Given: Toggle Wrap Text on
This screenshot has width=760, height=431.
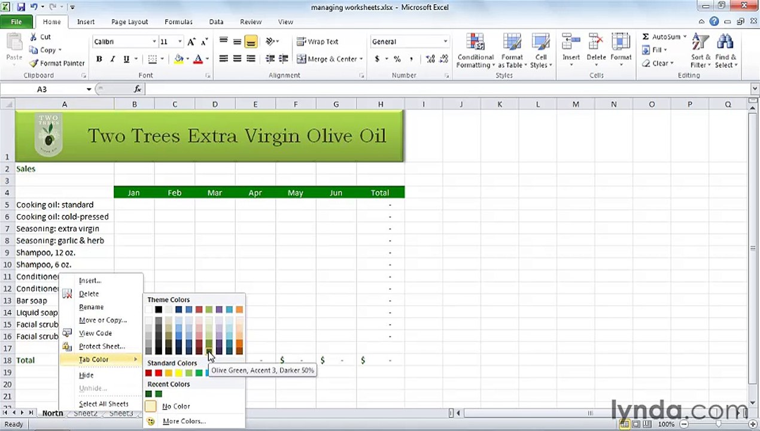Looking at the screenshot, I should 318,42.
